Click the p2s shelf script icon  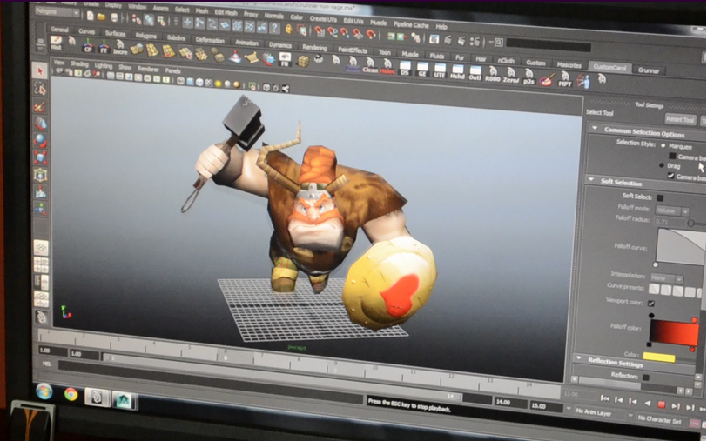[x=529, y=77]
